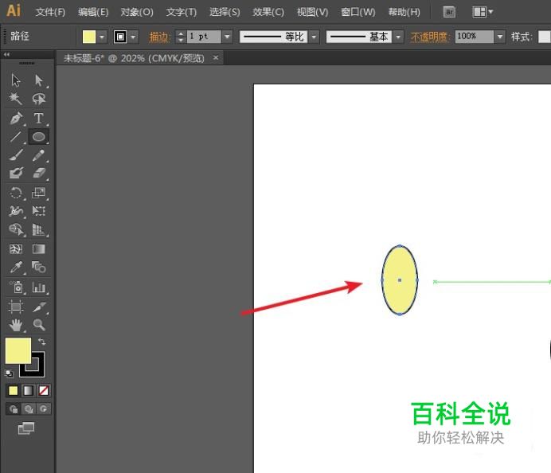Enable Draw Behind mode

pos(29,409)
